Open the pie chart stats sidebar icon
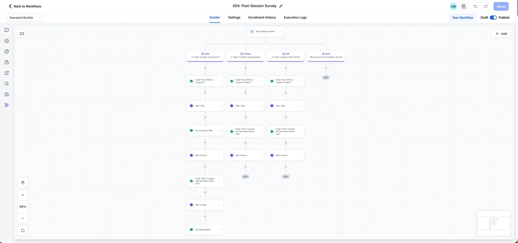Image resolution: width=518 pixels, height=243 pixels. tap(7, 52)
